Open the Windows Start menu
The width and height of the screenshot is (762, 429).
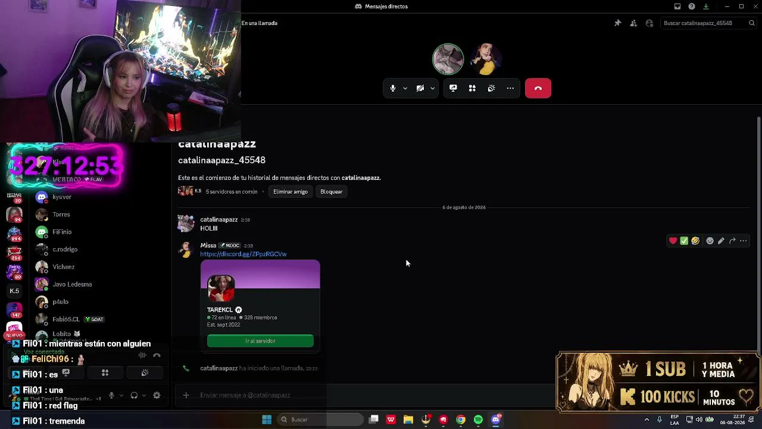tap(267, 419)
